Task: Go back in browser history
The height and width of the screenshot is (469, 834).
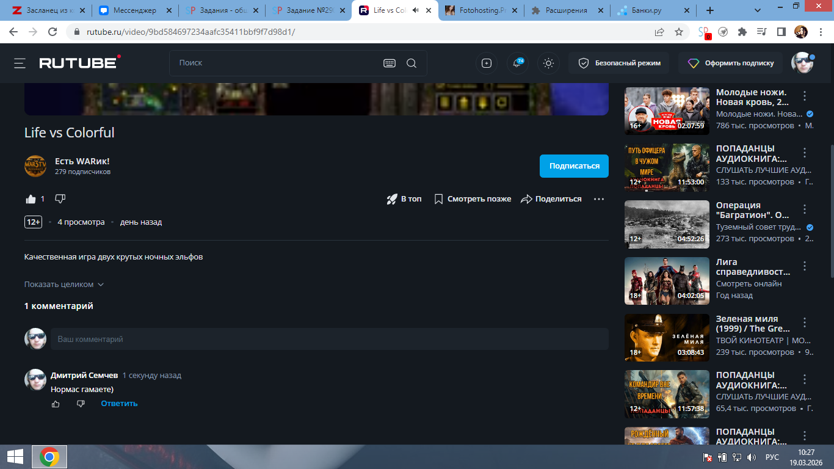Action: point(14,32)
